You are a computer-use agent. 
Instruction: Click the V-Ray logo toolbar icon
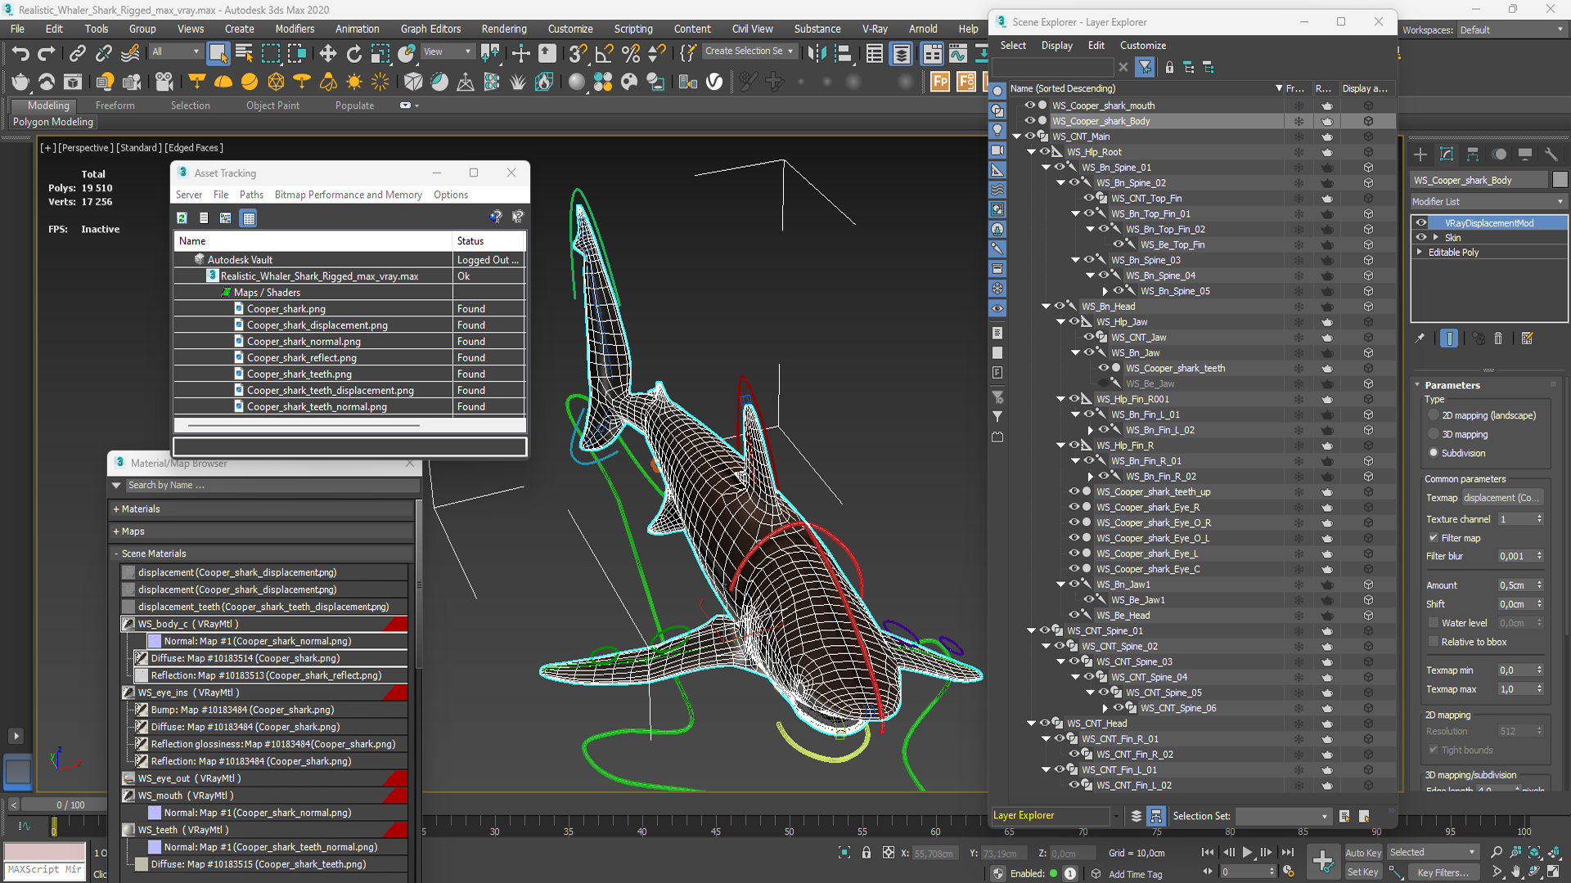714,82
